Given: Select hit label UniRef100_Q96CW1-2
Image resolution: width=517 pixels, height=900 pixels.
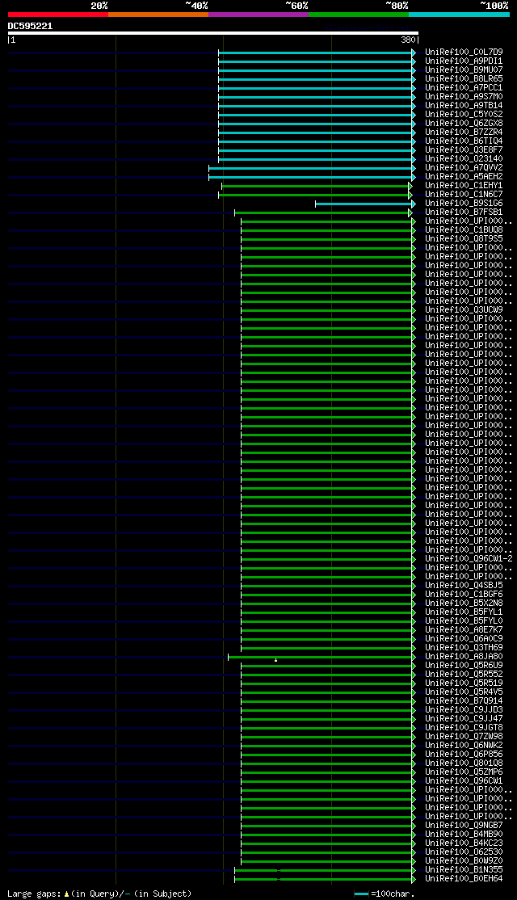Looking at the screenshot, I should click(x=469, y=559).
